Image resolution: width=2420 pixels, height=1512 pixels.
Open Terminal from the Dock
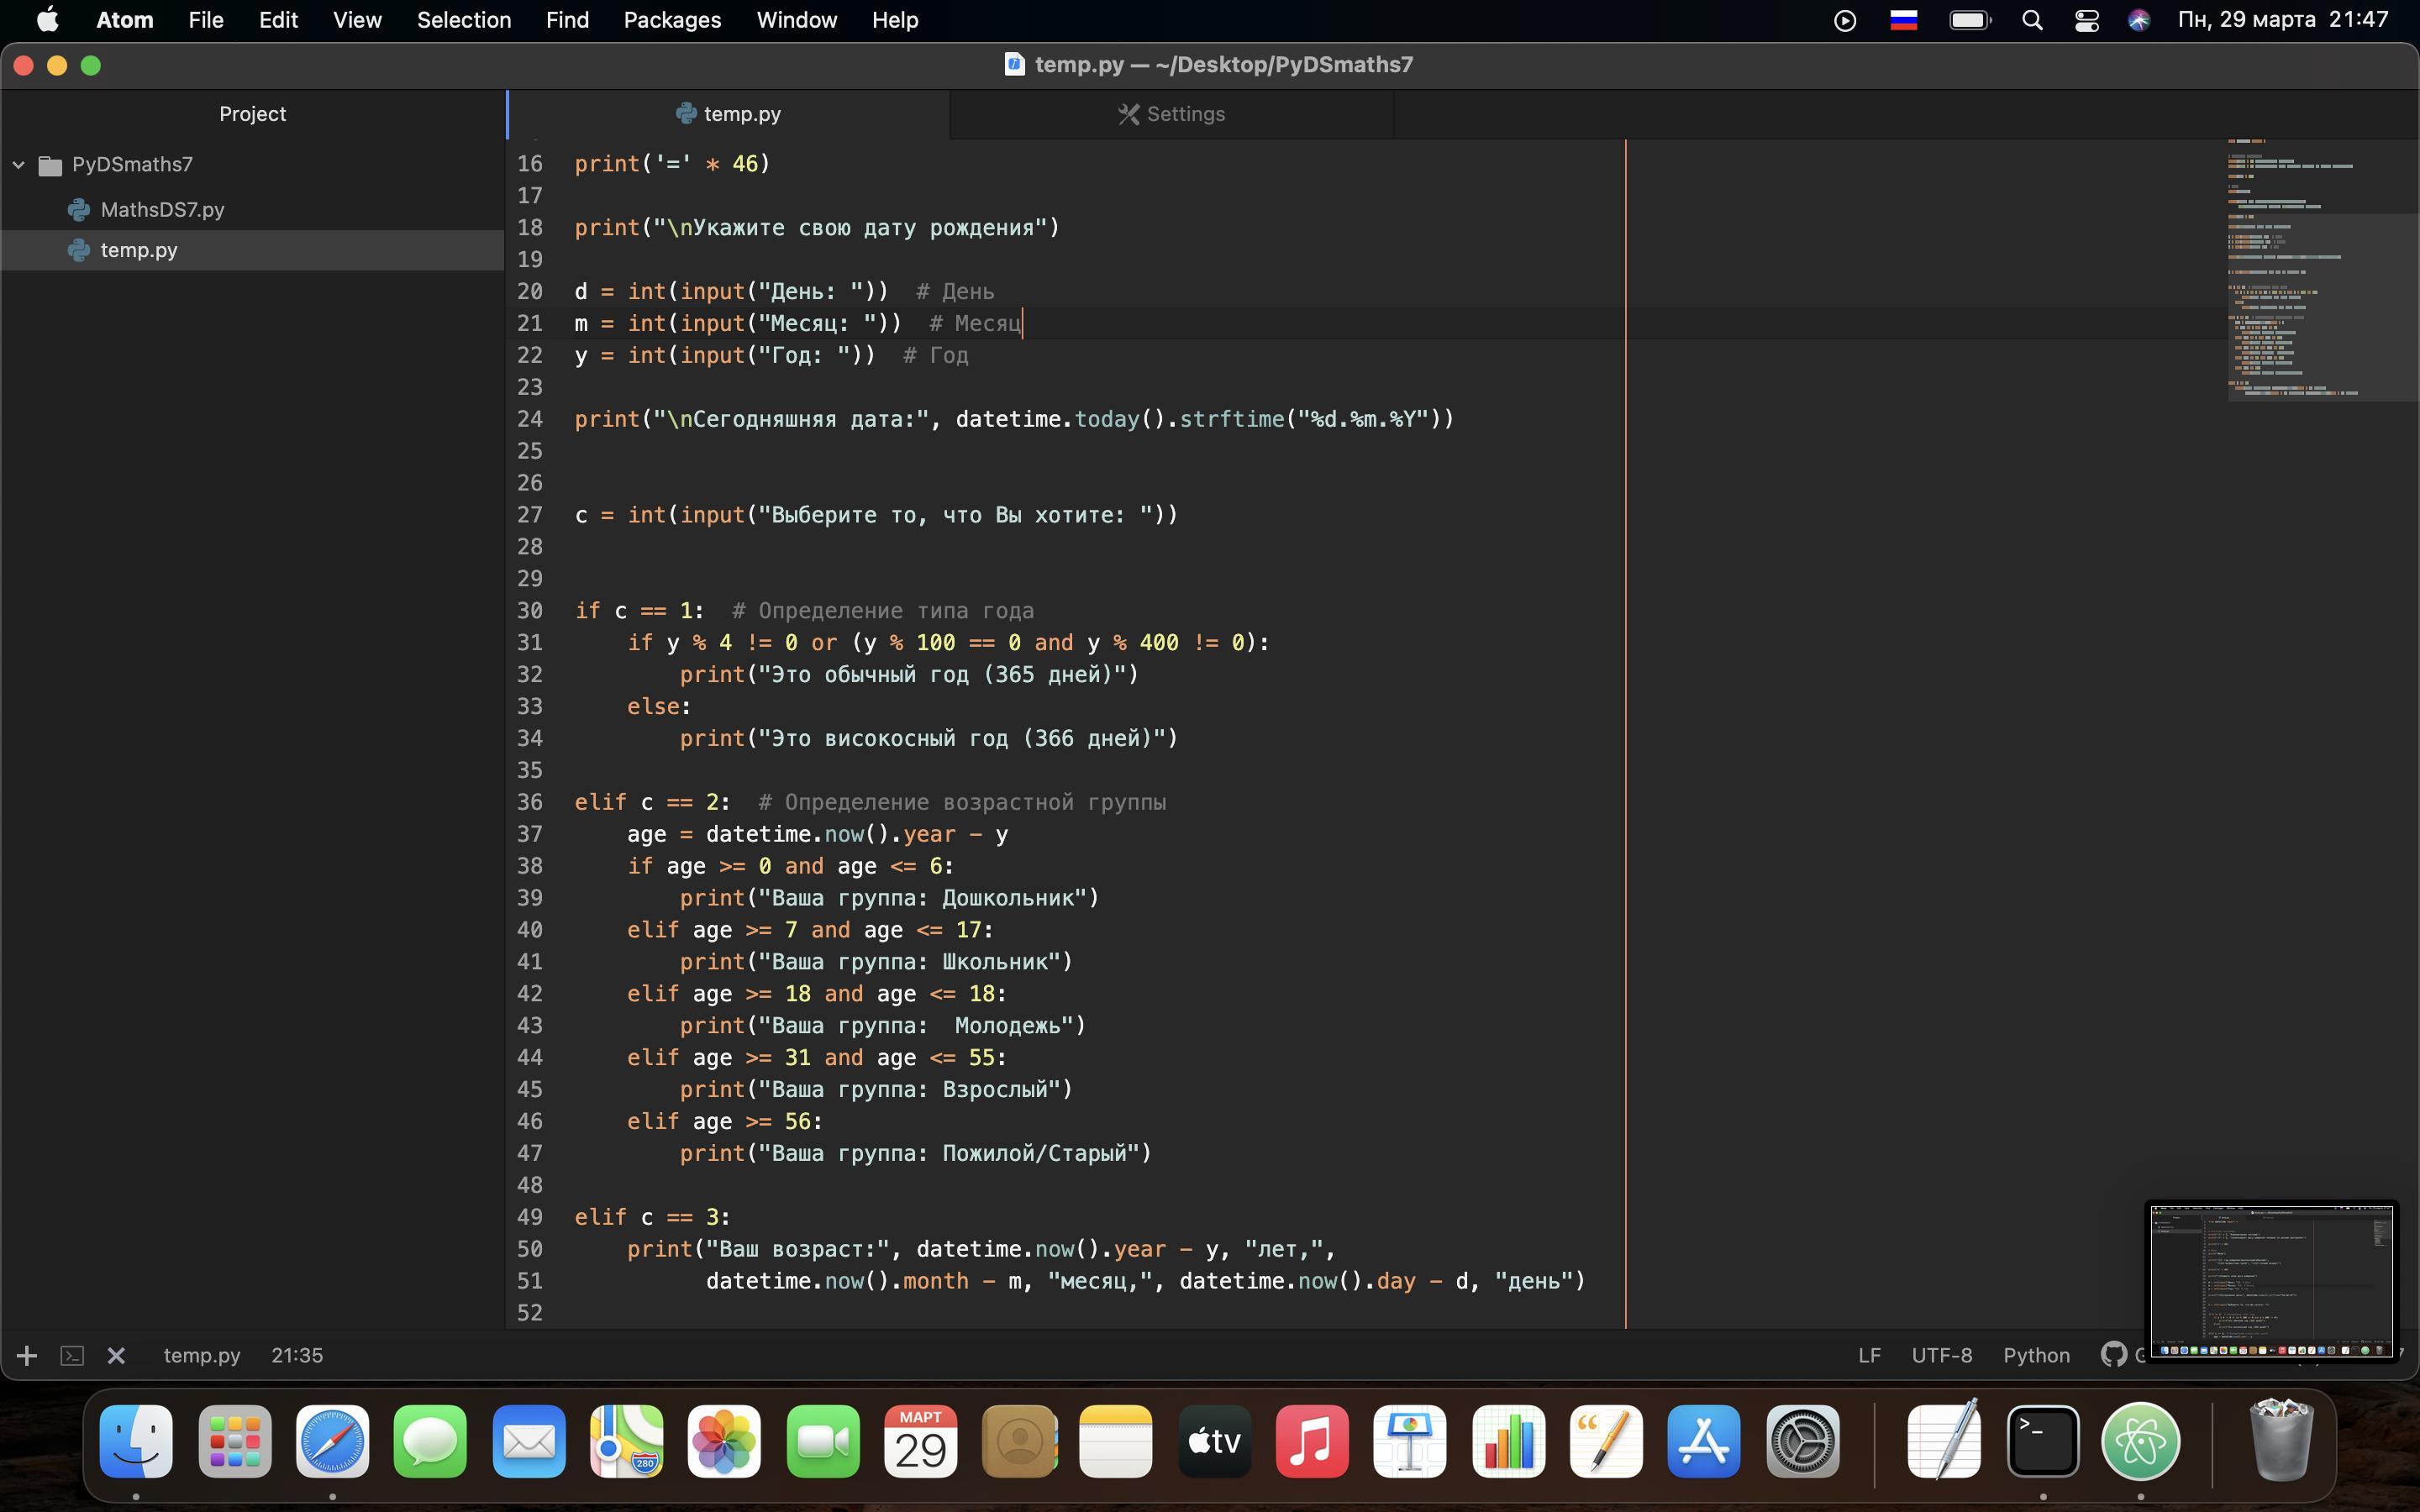tap(2042, 1441)
